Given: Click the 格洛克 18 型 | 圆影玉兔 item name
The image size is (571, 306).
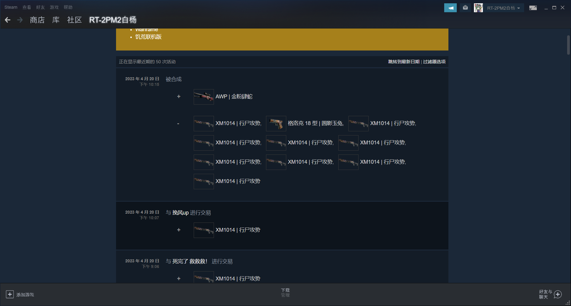Looking at the screenshot, I should pos(315,123).
